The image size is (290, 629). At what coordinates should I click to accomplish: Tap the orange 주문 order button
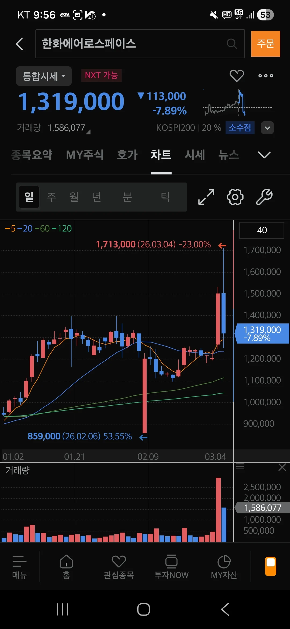click(266, 44)
